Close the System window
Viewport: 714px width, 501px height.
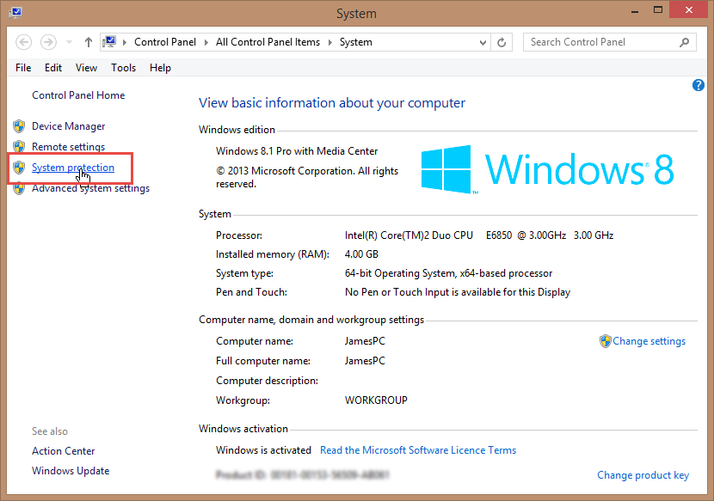(x=688, y=10)
